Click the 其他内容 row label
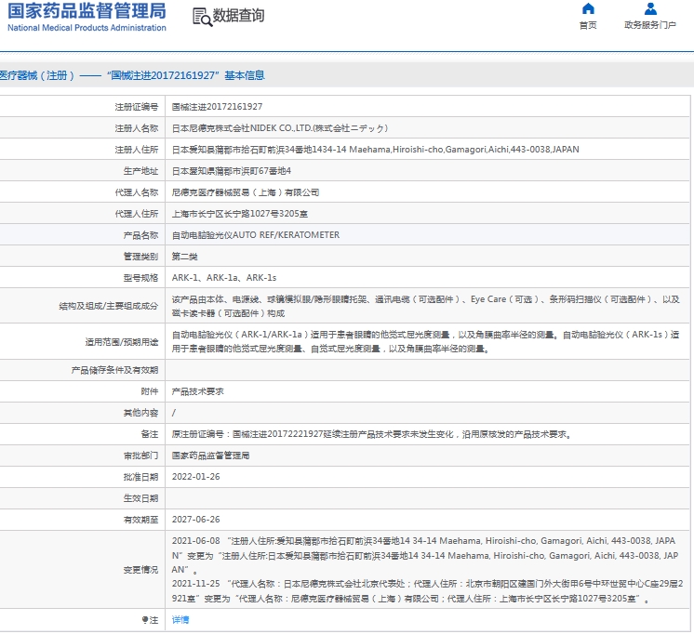 [x=140, y=413]
